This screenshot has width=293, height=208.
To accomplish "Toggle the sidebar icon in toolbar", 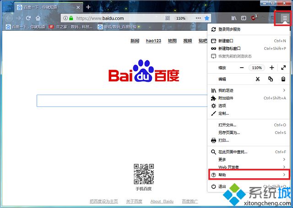I will point(244,18).
